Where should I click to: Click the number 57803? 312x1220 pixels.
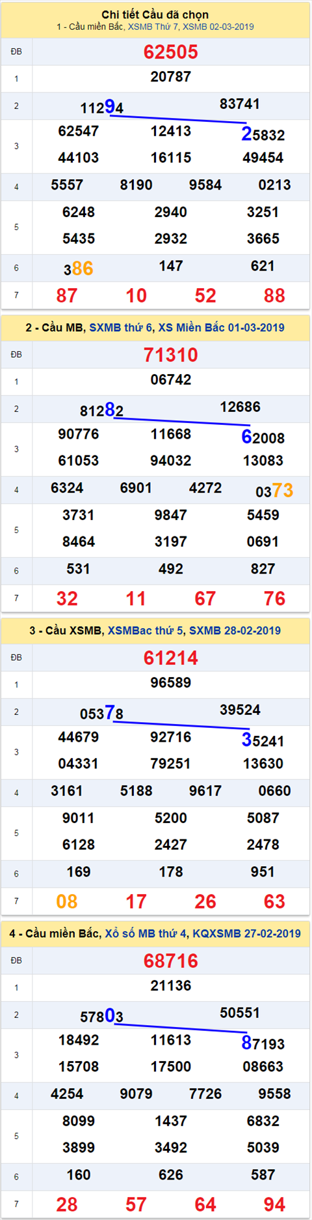(x=102, y=1016)
